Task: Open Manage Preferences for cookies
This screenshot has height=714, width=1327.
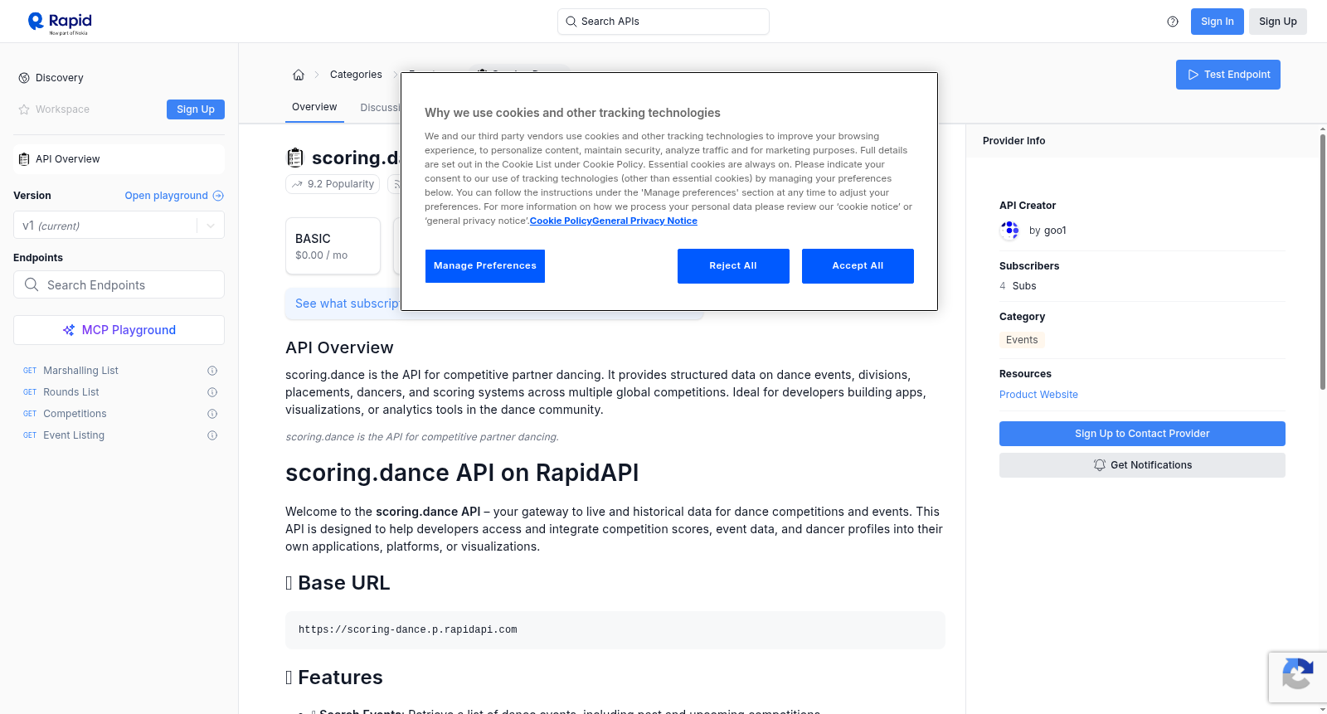Action: click(x=485, y=266)
